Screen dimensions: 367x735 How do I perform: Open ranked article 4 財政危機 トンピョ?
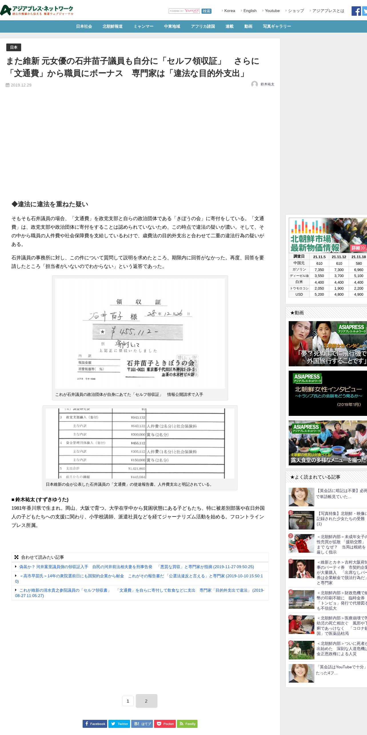(342, 600)
